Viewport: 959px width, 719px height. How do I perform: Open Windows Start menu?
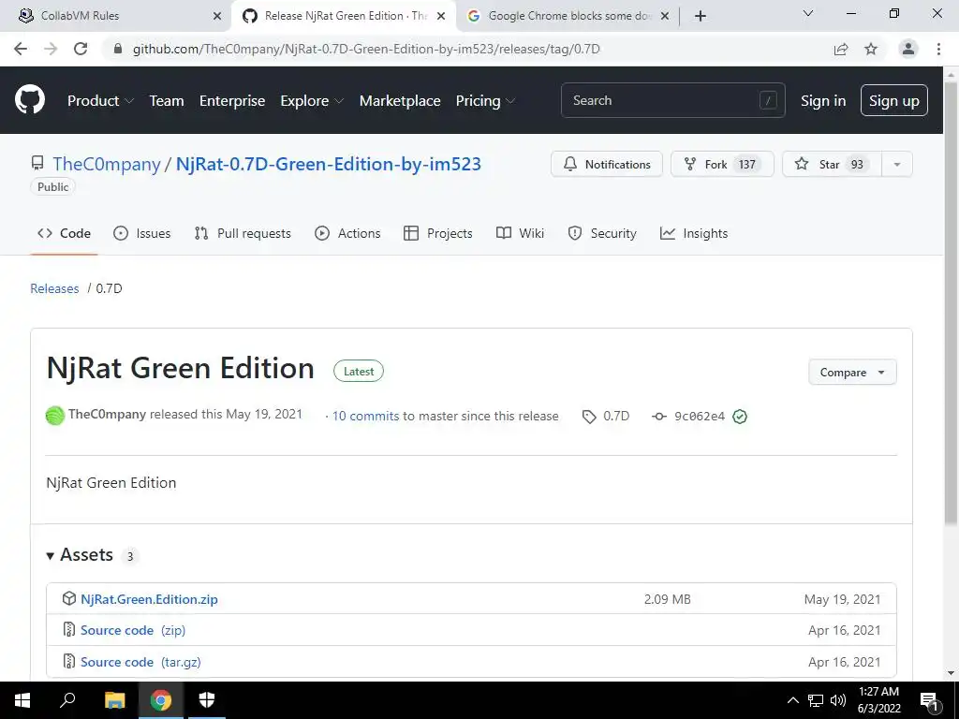pyautogui.click(x=22, y=700)
